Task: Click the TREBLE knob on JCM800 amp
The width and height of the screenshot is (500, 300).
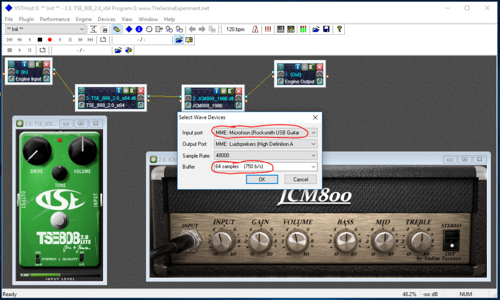Action: [x=421, y=241]
